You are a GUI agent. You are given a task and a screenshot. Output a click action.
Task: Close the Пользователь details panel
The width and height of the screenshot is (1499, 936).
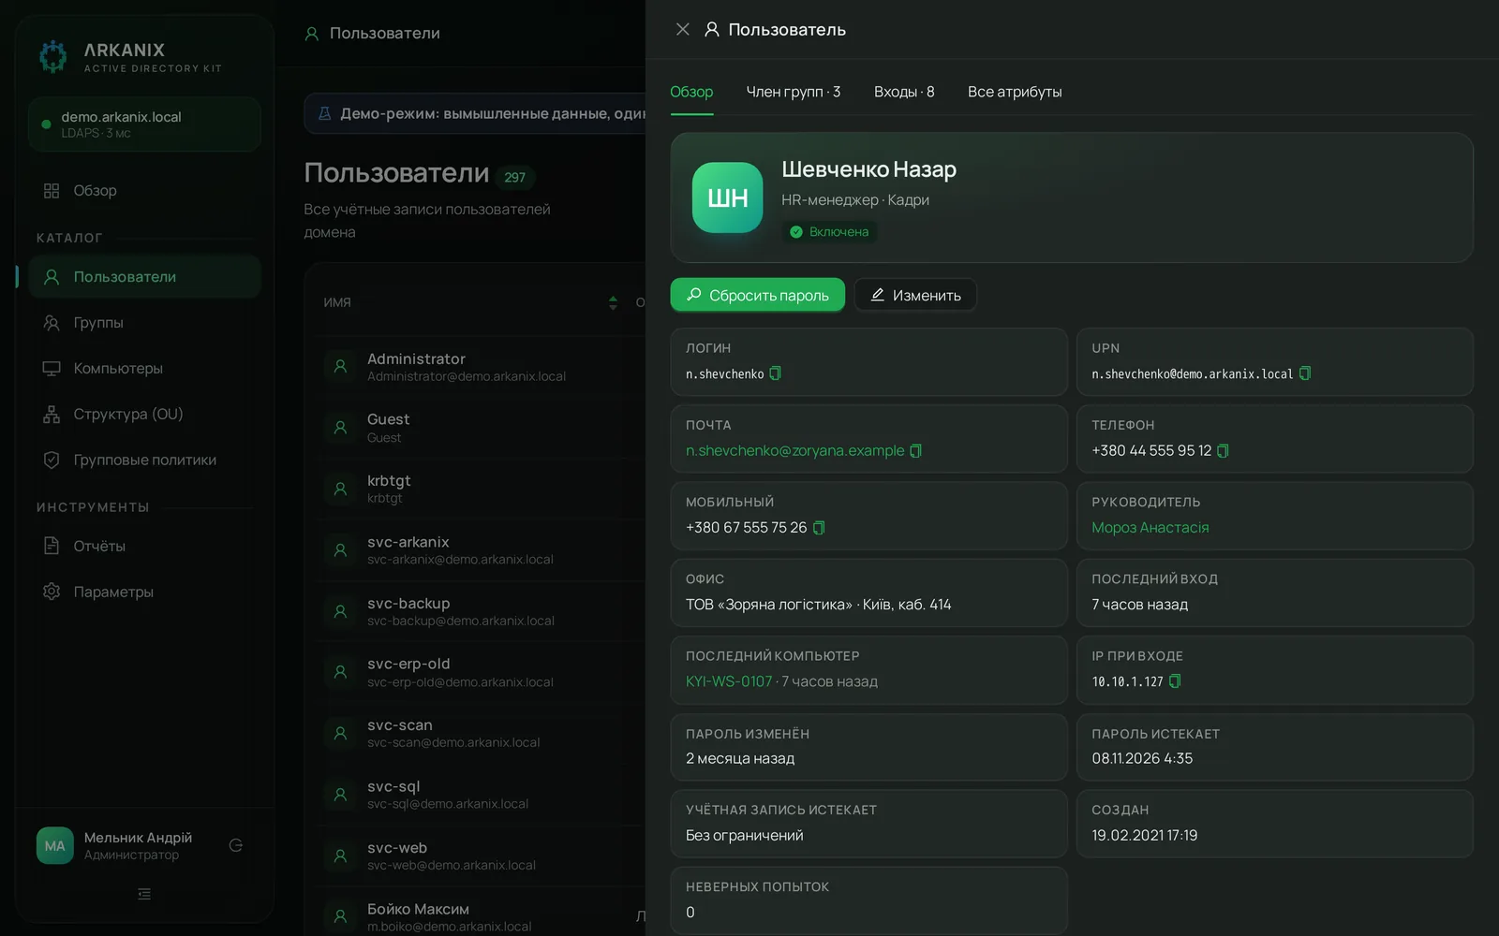tap(683, 29)
